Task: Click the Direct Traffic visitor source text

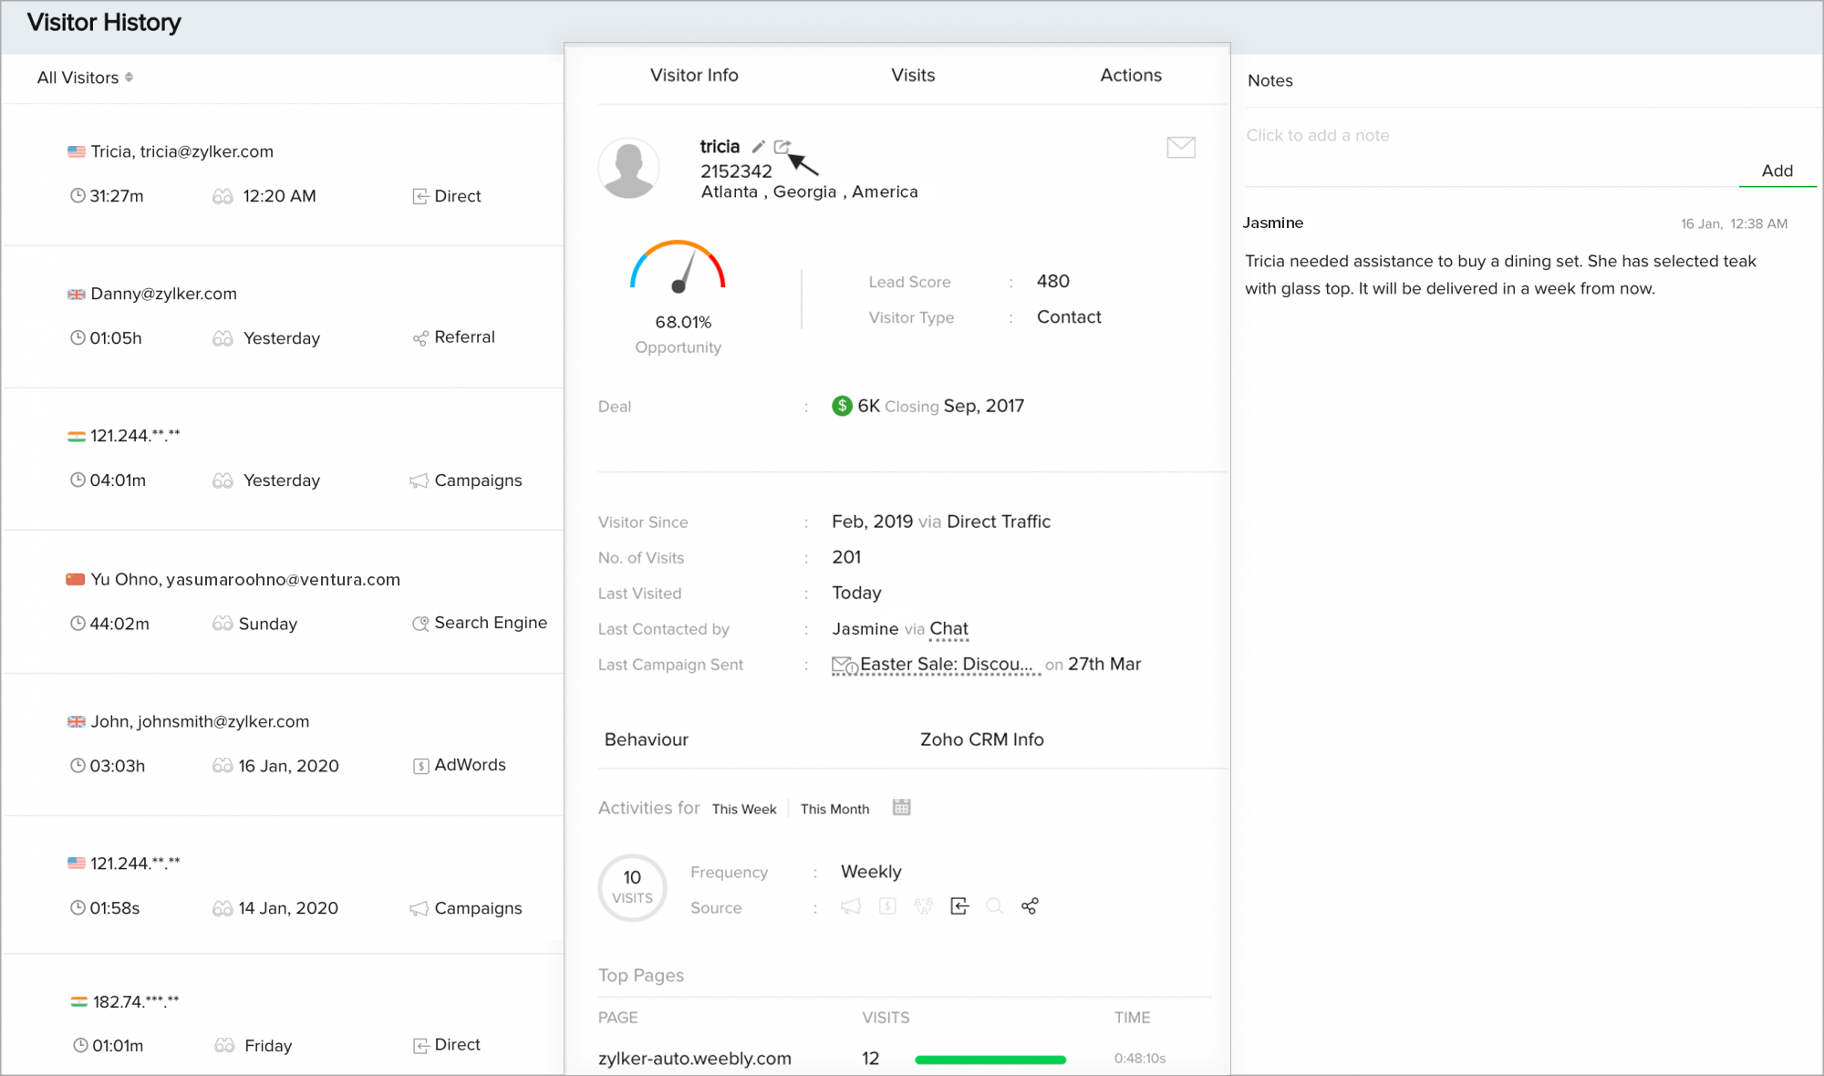Action: [999, 522]
